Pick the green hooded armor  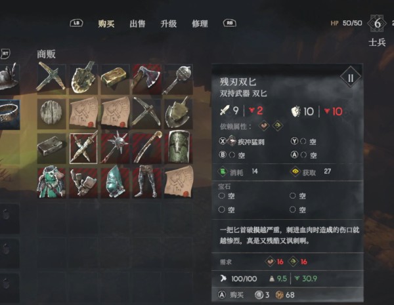pos(51,183)
